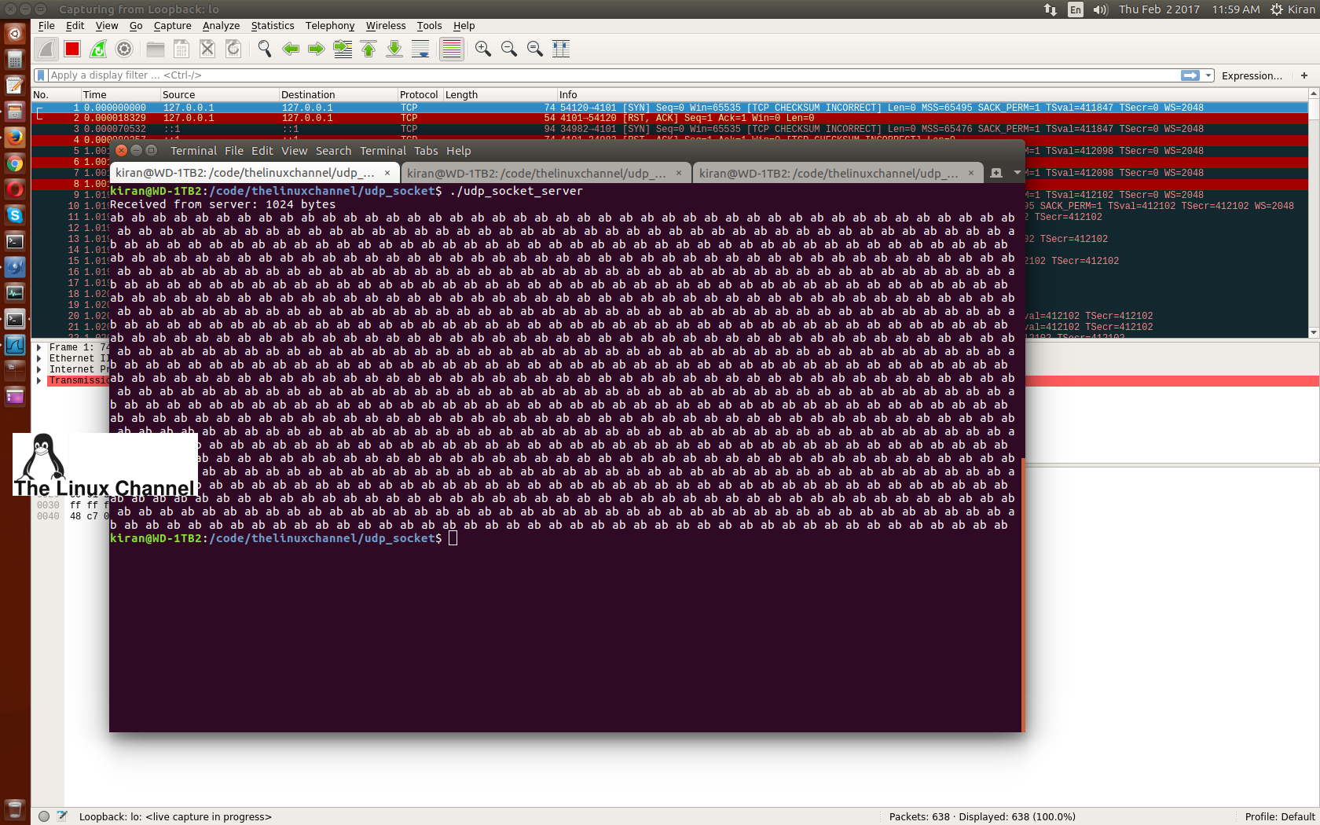Viewport: 1320px width, 825px height.
Task: Click the capture status indicator icon
Action: (x=44, y=816)
